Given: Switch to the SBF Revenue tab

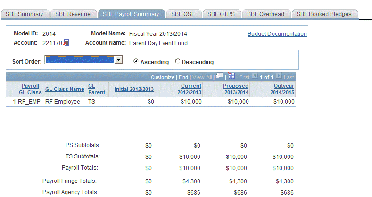Looking at the screenshot, I should tap(73, 14).
